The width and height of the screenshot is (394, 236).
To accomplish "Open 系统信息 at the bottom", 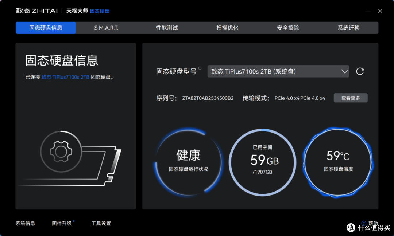I will tap(25, 224).
